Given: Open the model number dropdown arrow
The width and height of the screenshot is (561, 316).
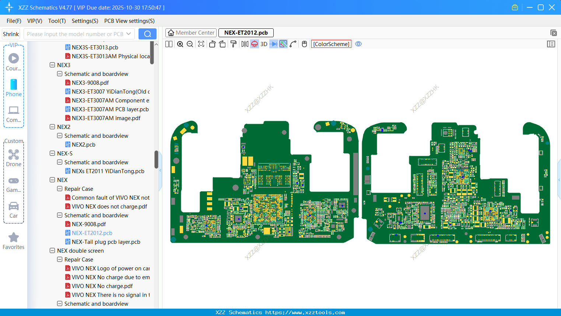Looking at the screenshot, I should pyautogui.click(x=129, y=34).
